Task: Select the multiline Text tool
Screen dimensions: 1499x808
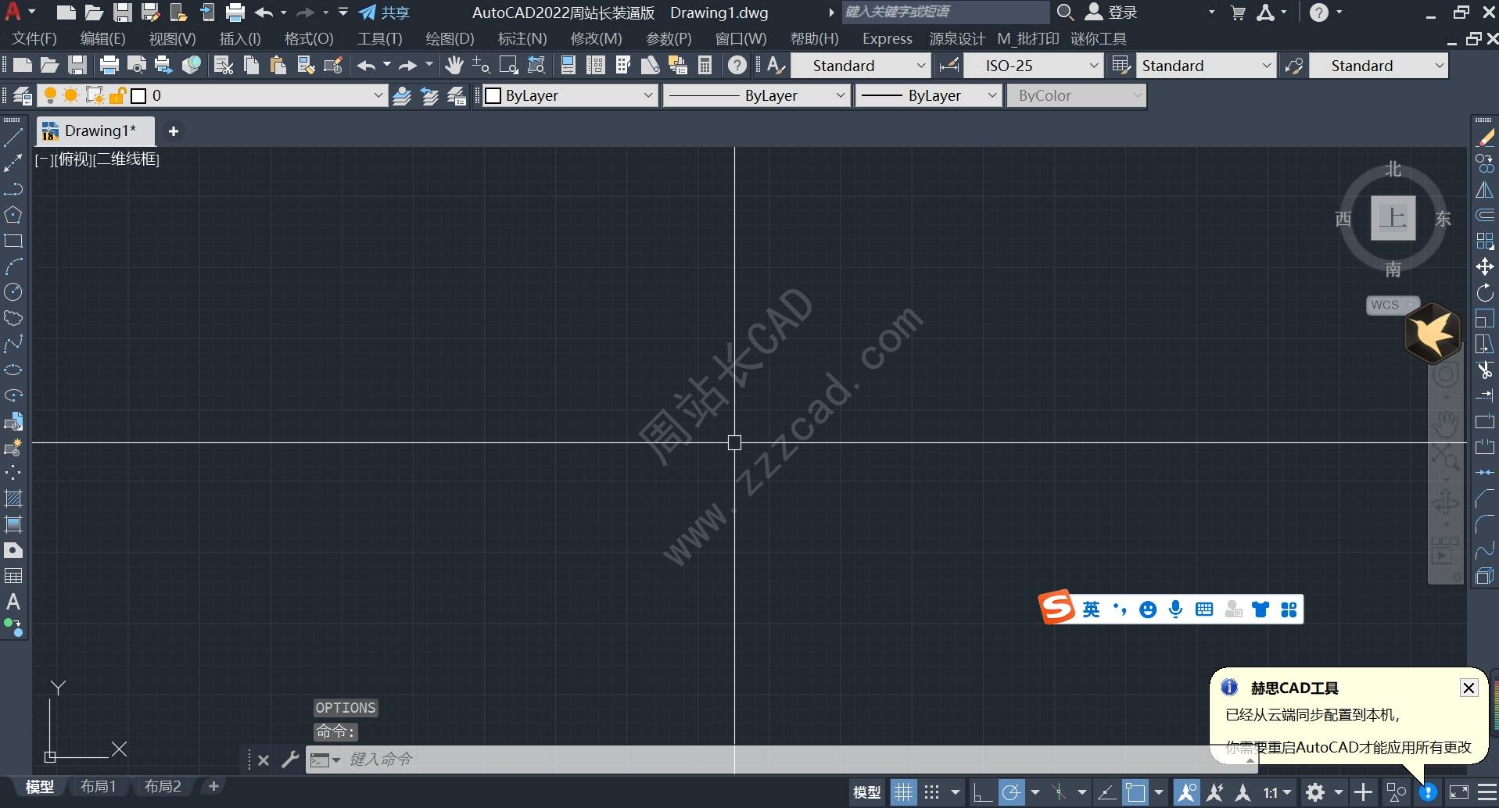Action: coord(13,602)
